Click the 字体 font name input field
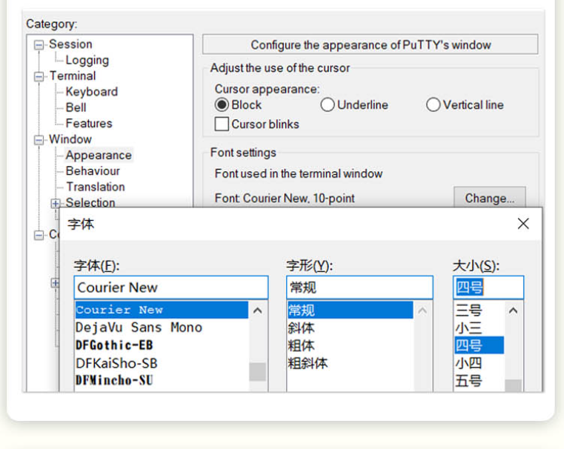 171,287
